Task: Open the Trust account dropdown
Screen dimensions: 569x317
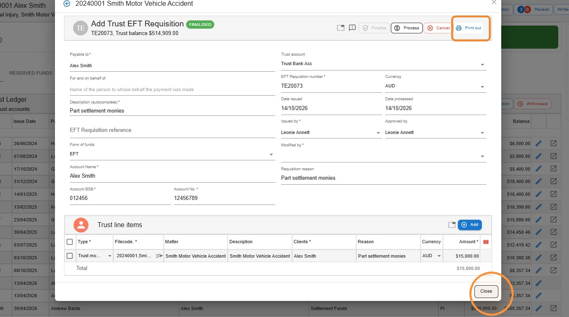Action: coord(482,64)
